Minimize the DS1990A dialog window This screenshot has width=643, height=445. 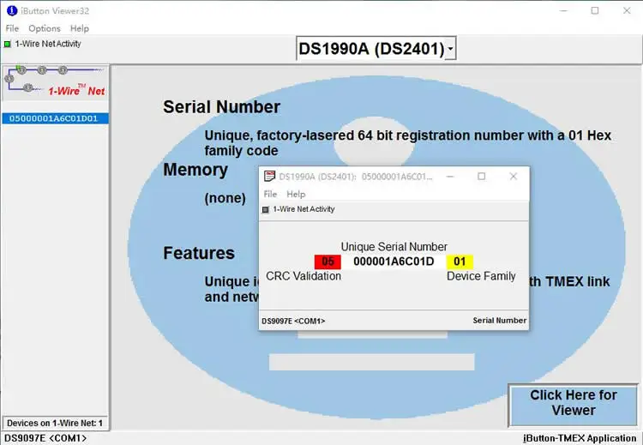[x=450, y=177]
